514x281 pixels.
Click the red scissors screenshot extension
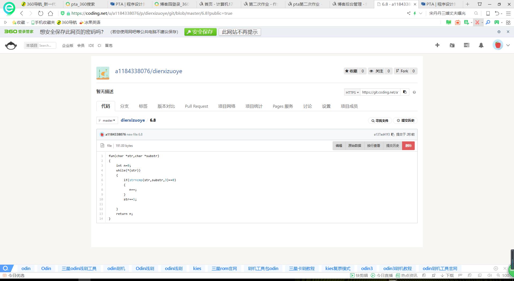(x=477, y=23)
